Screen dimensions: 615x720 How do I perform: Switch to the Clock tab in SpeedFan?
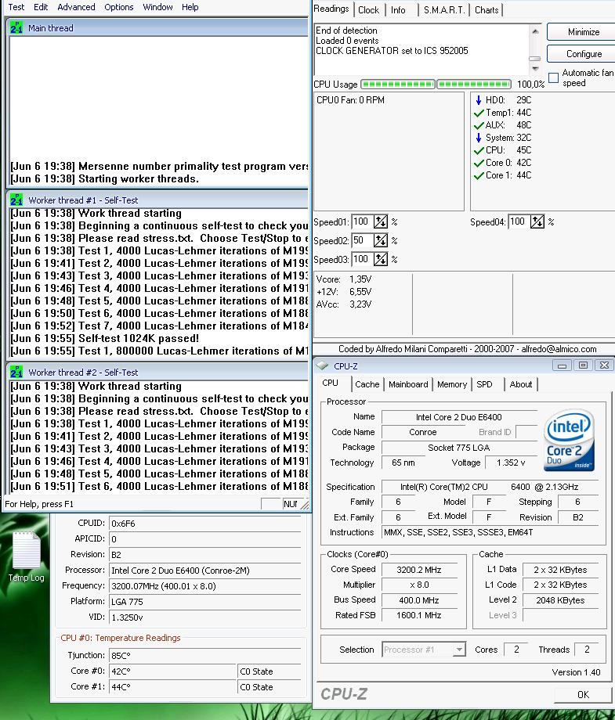point(368,9)
